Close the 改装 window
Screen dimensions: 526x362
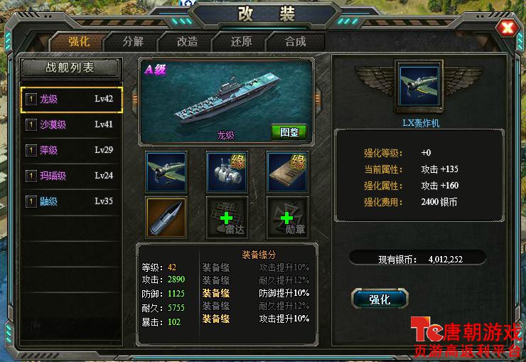click(508, 28)
